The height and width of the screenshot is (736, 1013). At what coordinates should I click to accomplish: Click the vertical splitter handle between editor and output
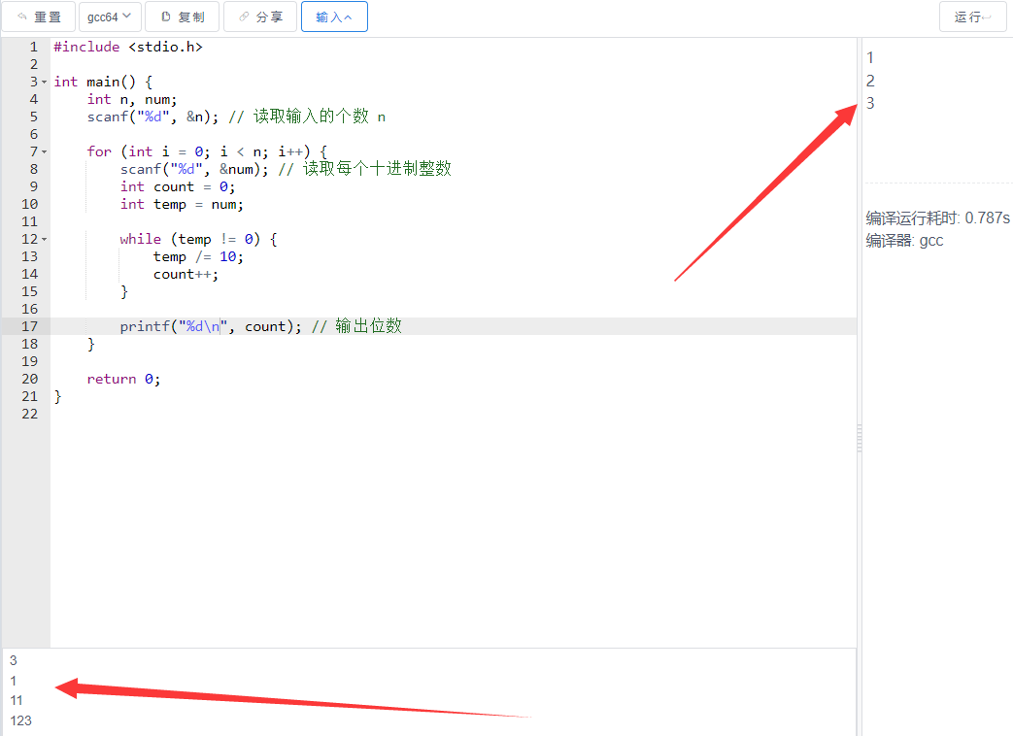point(860,438)
